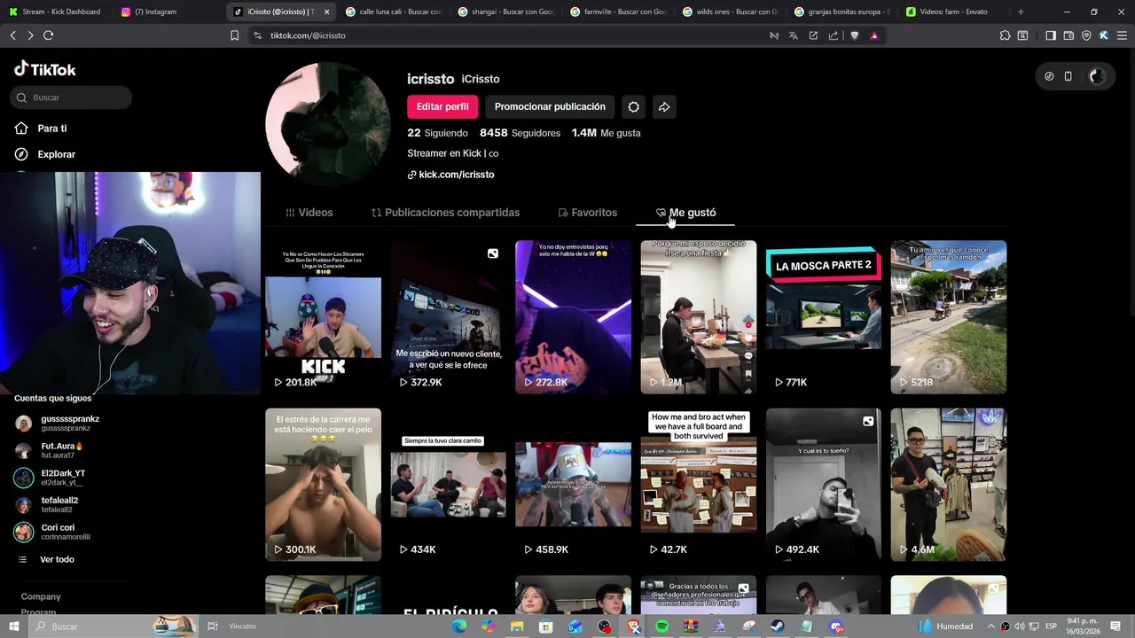The image size is (1135, 638).
Task: Switch to the Envato Videos: farm tab
Action: coord(953,12)
